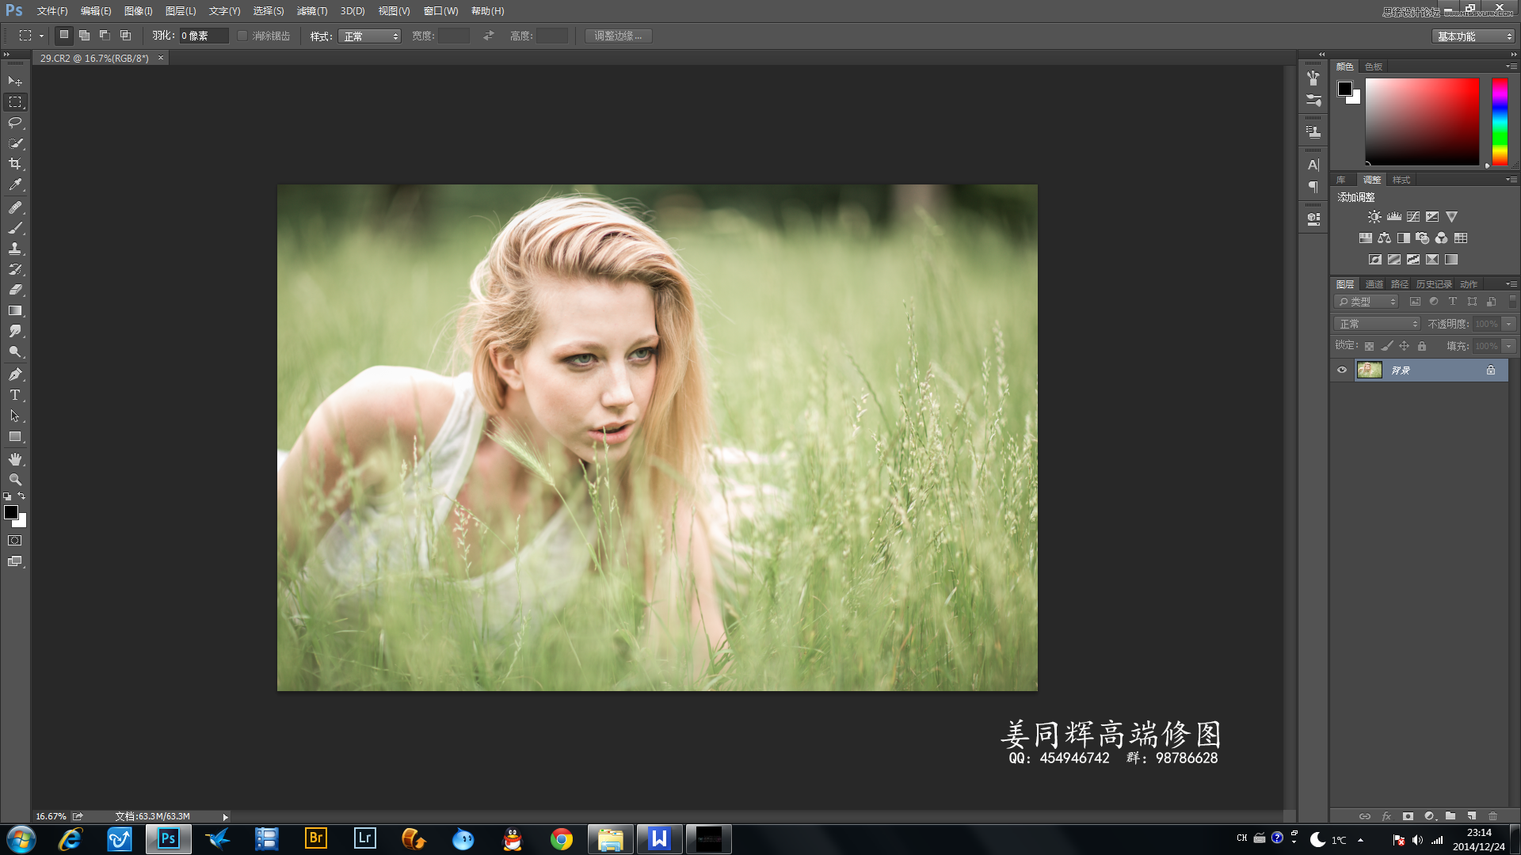Select the Eyedropper tool
This screenshot has width=1521, height=855.
coord(15,184)
